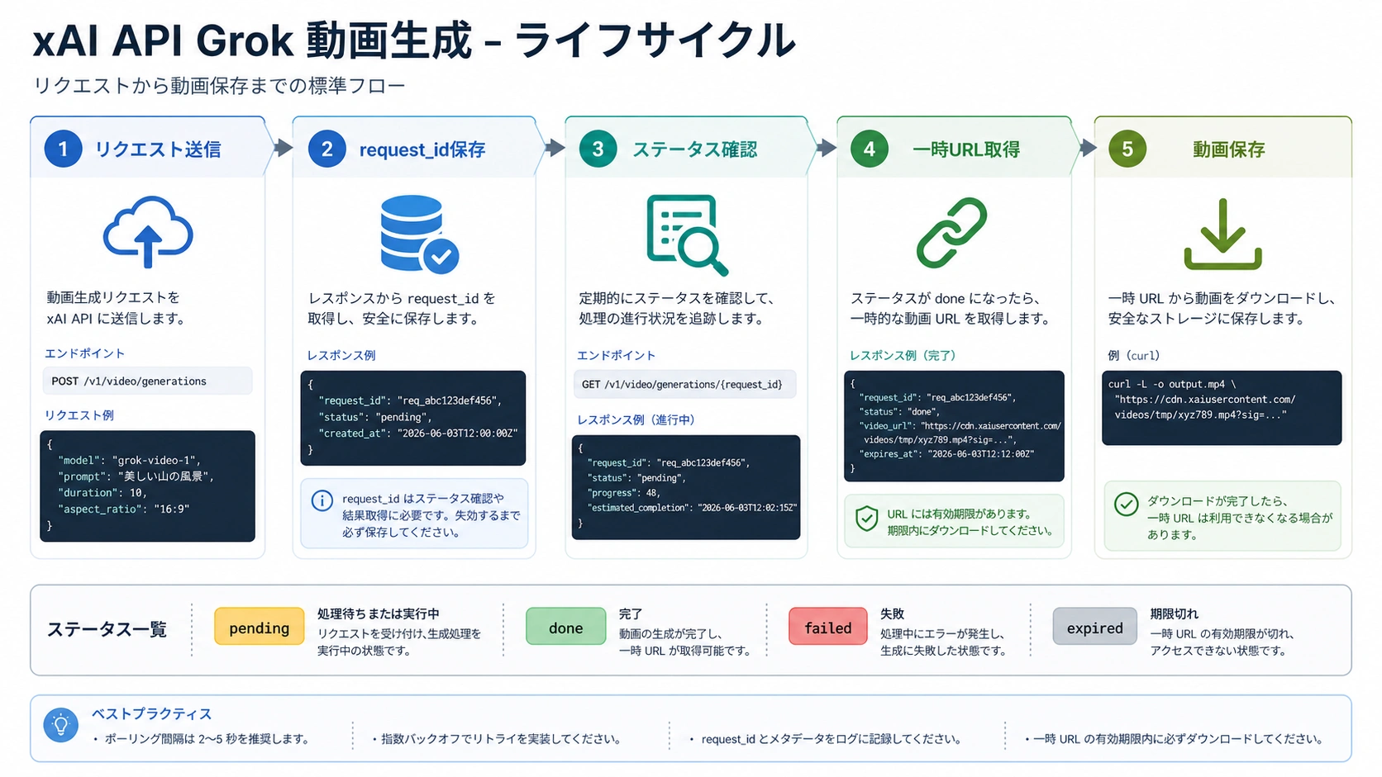Click the grok-video-1 request example code block
This screenshot has height=777, width=1382.
(x=147, y=486)
